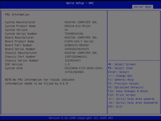Click the Enter: Select help line

118,72
